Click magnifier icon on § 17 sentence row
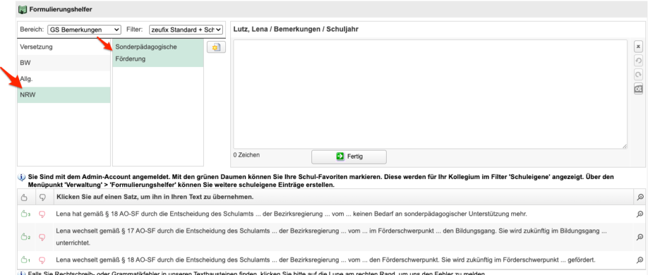Image resolution: width=648 pixels, height=275 pixels. click(640, 237)
